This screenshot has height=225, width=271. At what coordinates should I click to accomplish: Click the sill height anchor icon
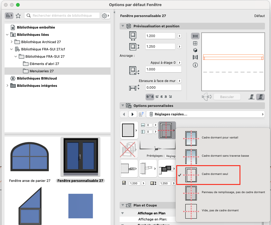[134, 70]
